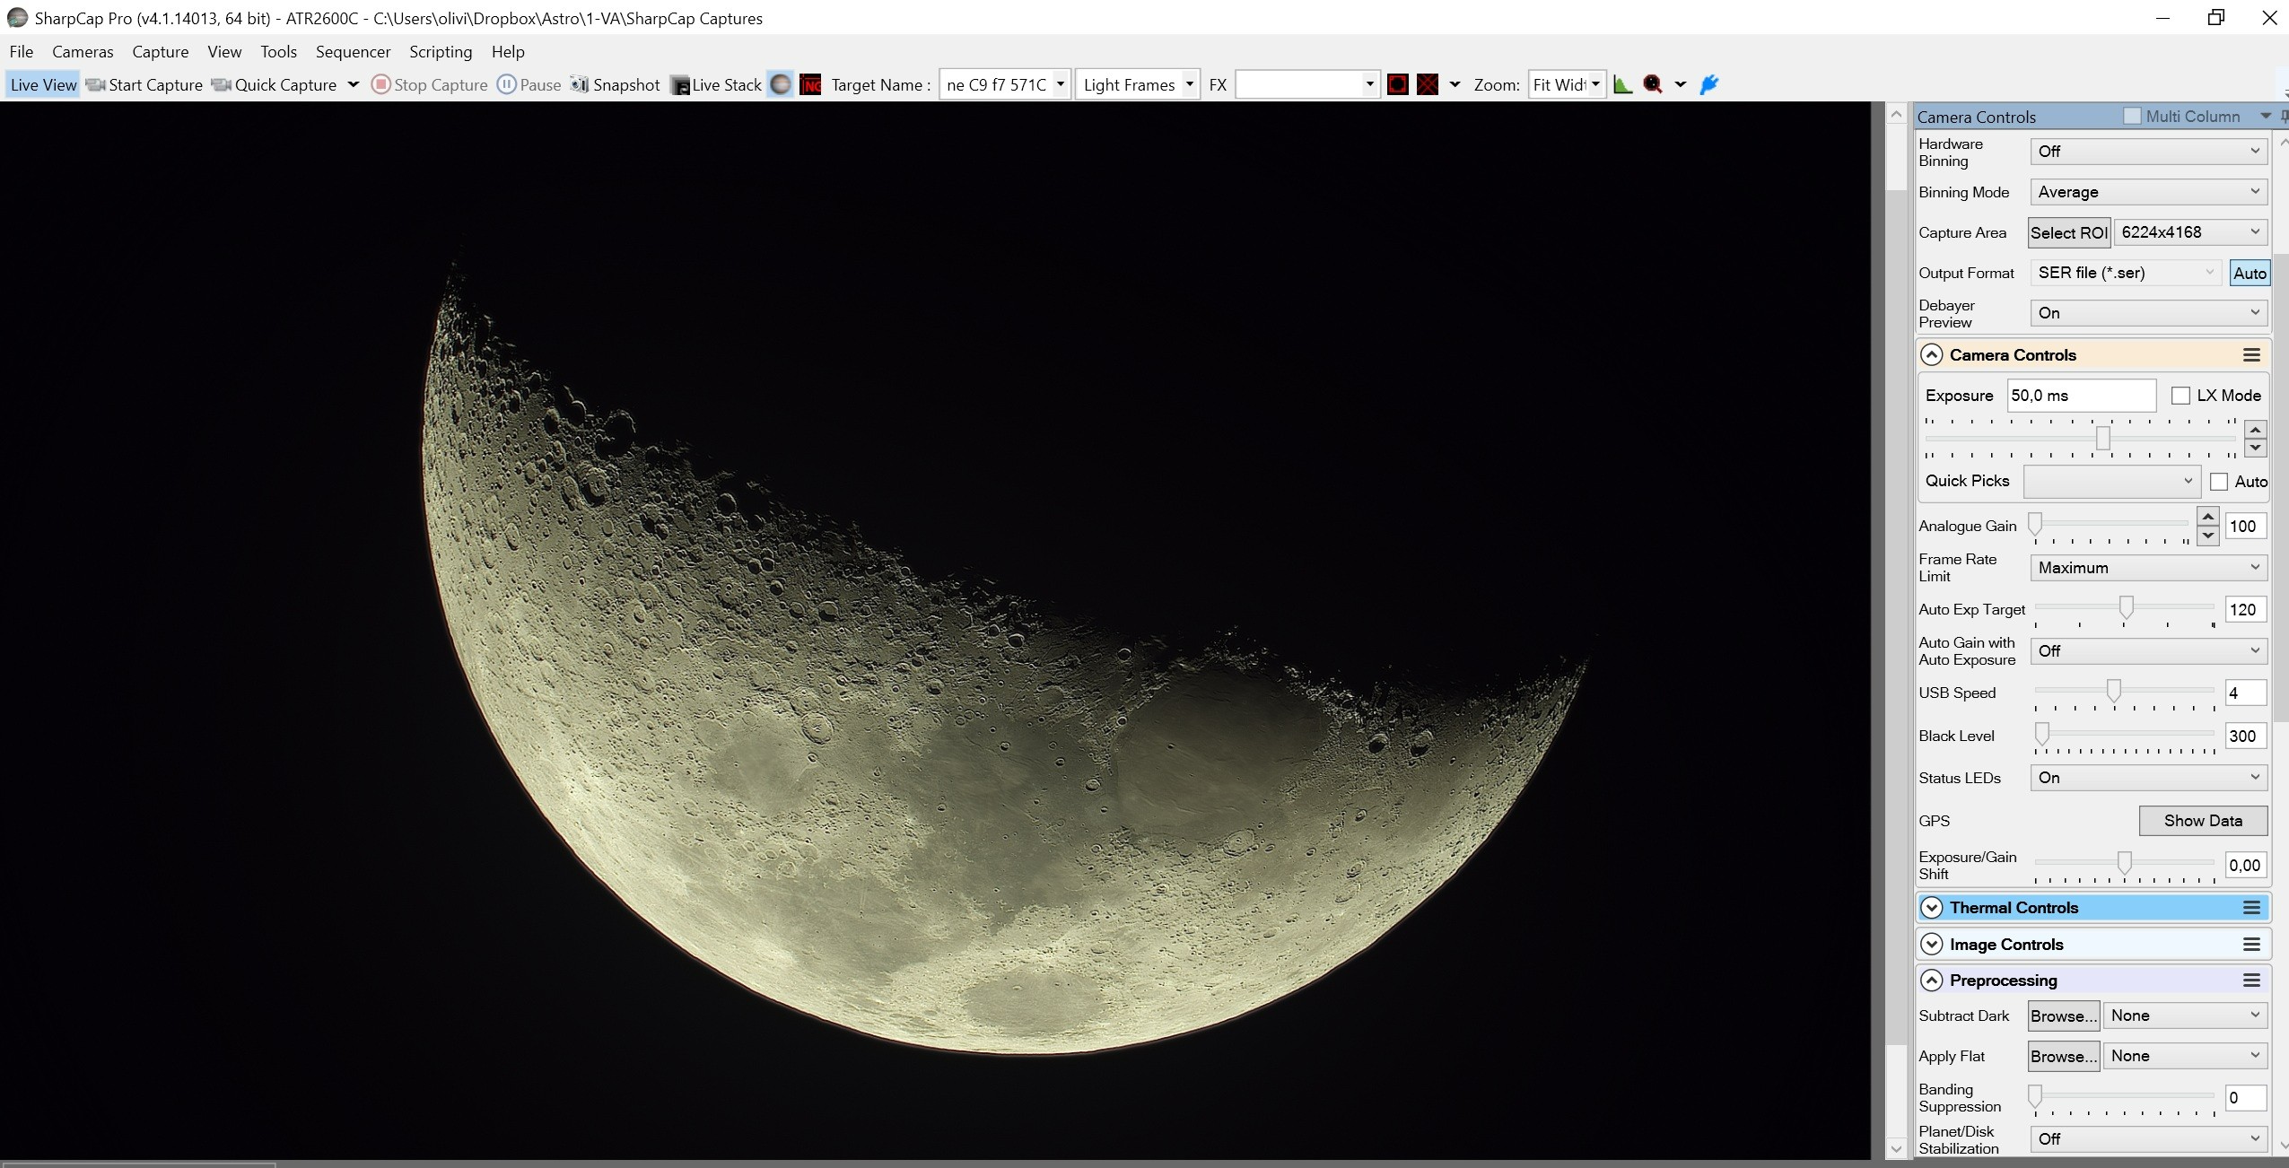Click the blue plug connection icon
The width and height of the screenshot is (2289, 1168).
click(1709, 84)
